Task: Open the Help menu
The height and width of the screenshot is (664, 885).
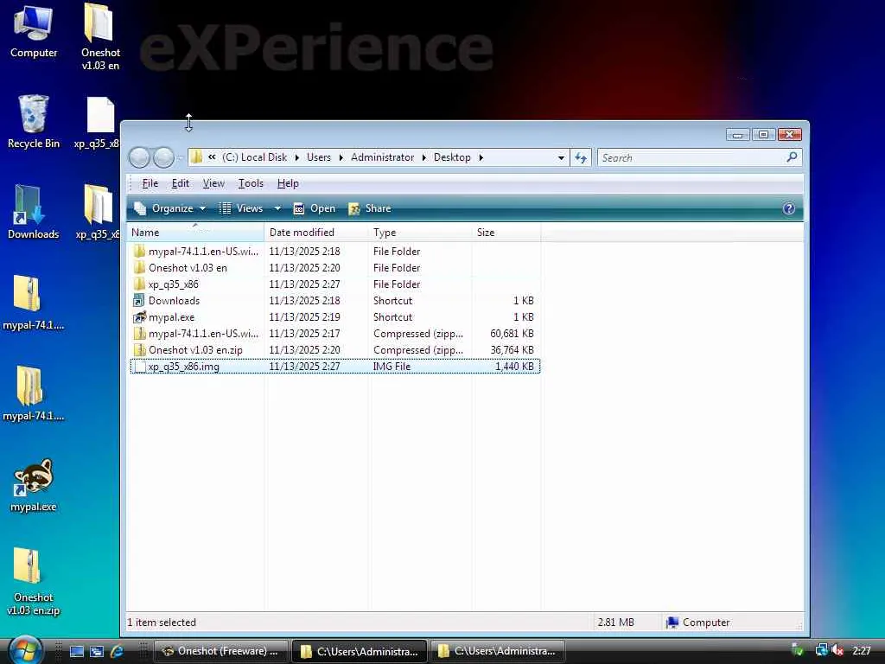Action: pos(288,183)
